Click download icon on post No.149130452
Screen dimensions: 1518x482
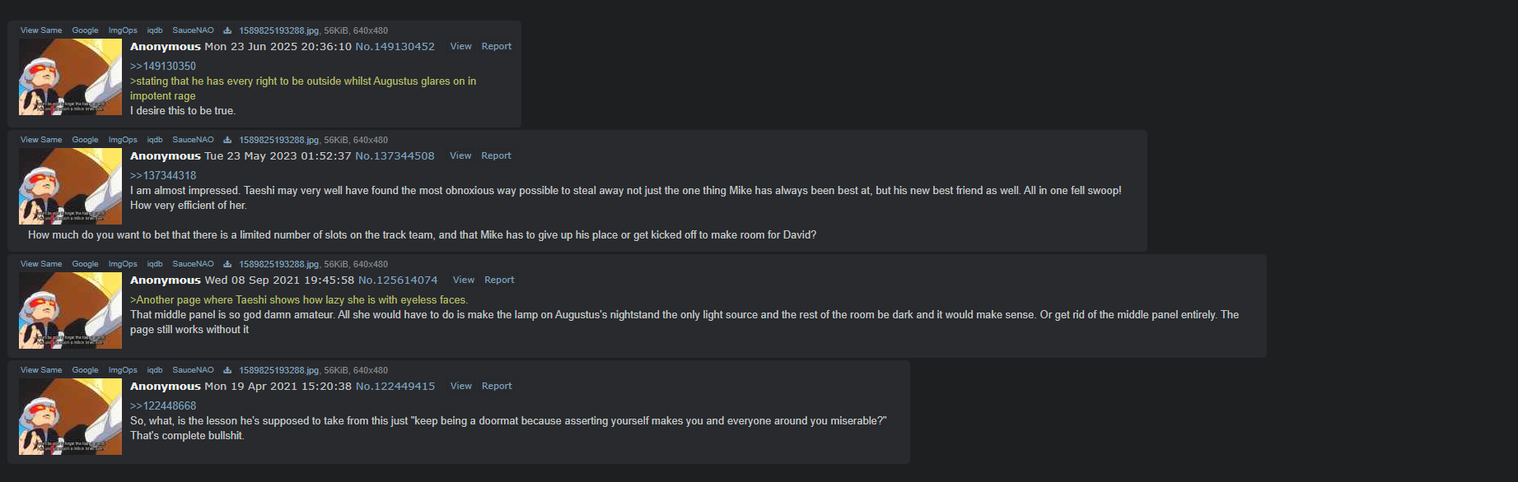(x=227, y=30)
